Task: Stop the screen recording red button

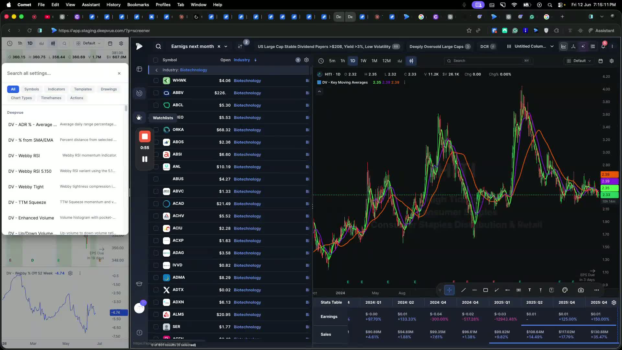Action: pos(145,136)
